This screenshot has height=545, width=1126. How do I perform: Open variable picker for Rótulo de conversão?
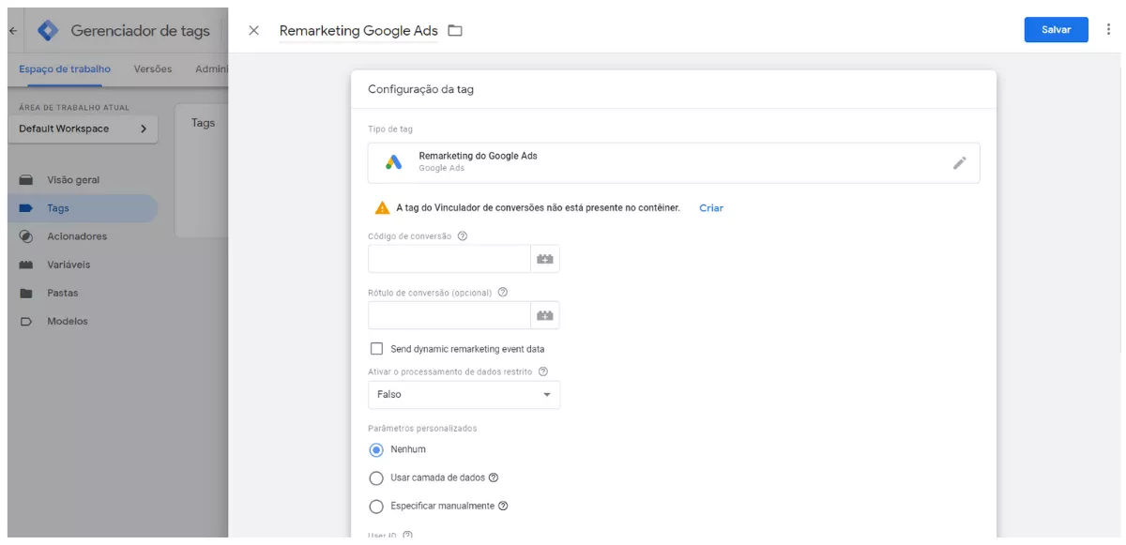tap(545, 315)
